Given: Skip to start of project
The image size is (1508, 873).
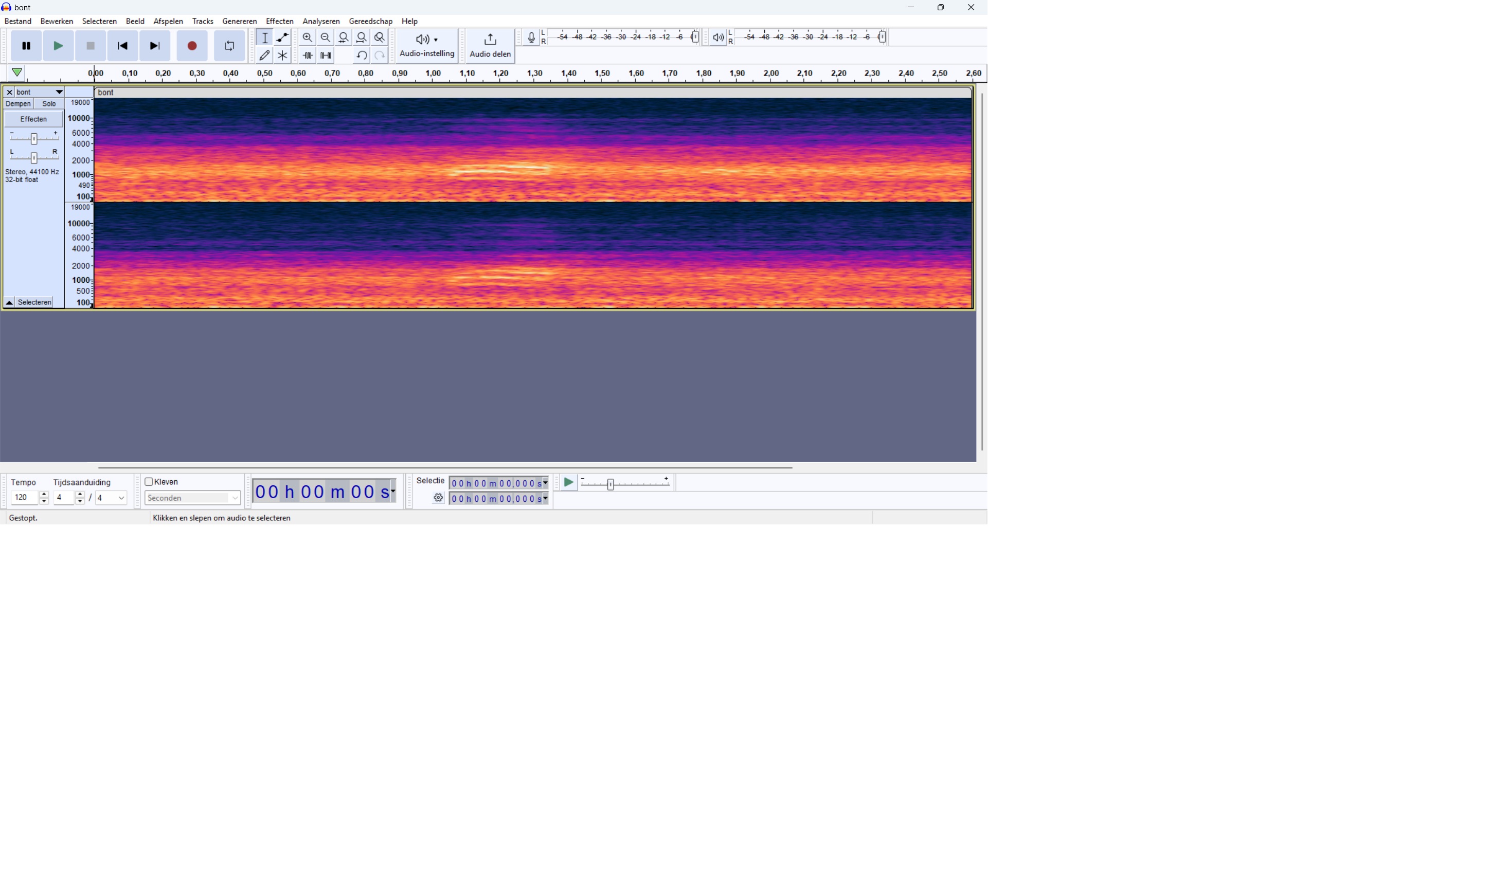Looking at the screenshot, I should [x=123, y=46].
